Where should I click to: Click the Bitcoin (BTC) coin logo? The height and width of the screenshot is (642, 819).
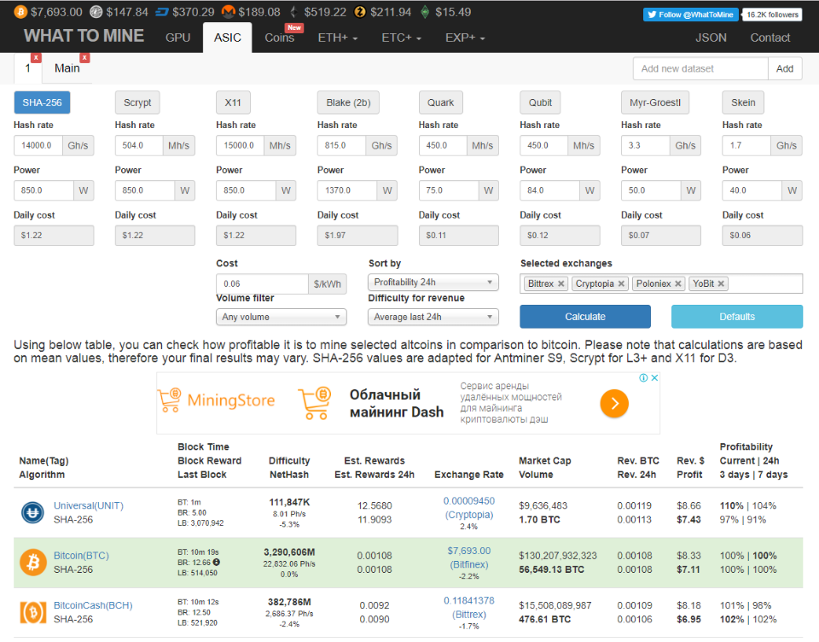pyautogui.click(x=33, y=563)
